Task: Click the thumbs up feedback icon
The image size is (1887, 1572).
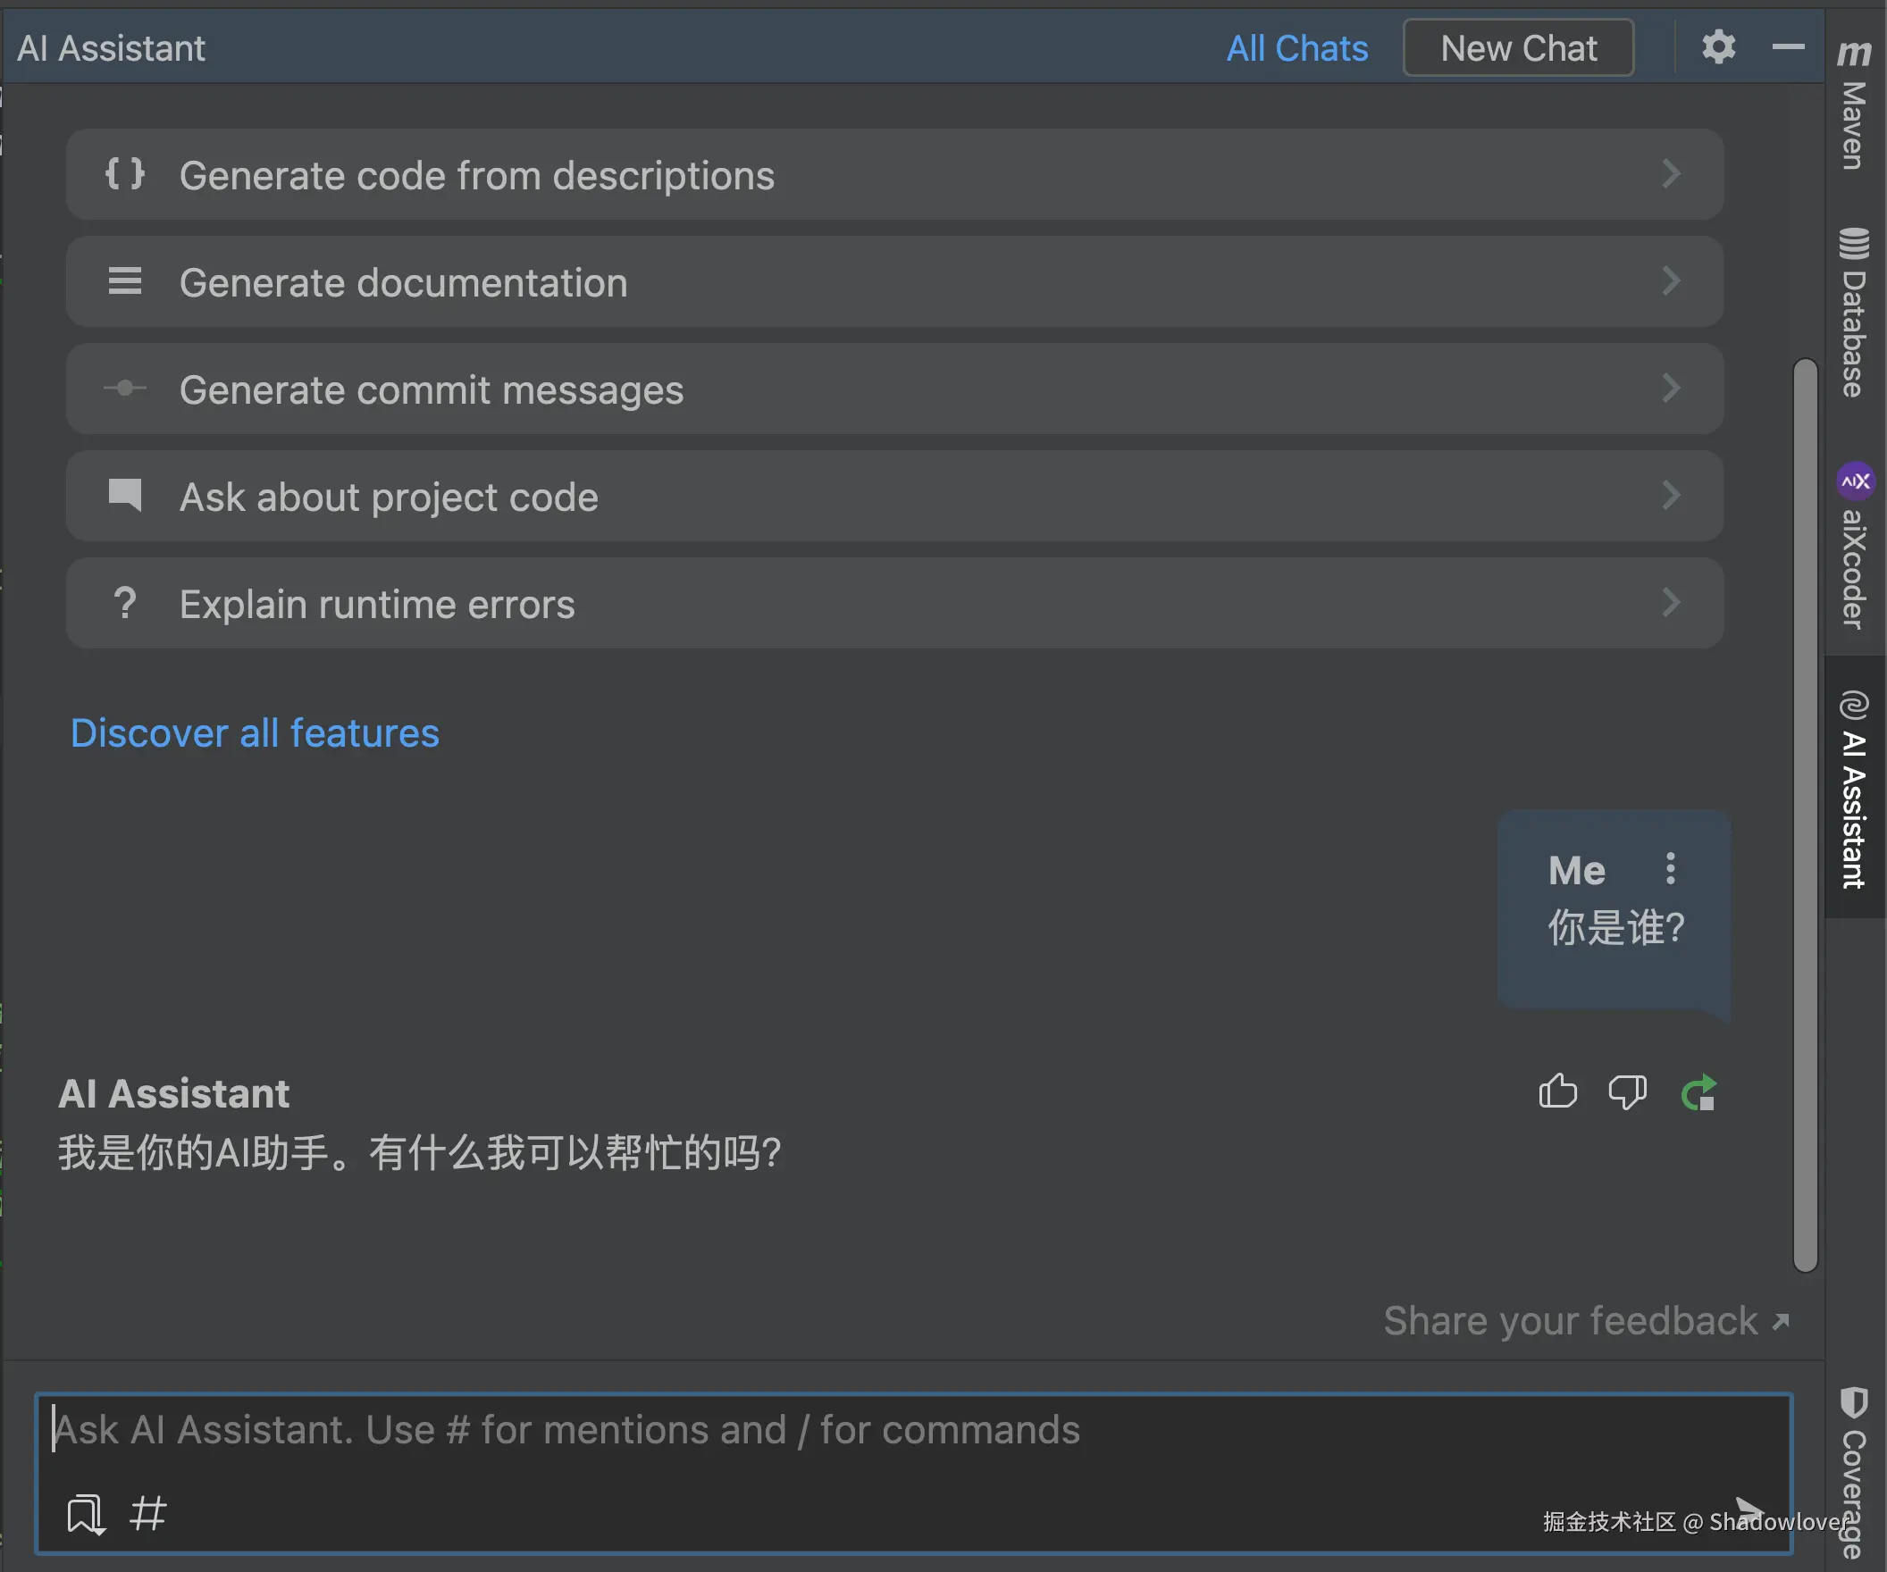Action: pos(1557,1092)
